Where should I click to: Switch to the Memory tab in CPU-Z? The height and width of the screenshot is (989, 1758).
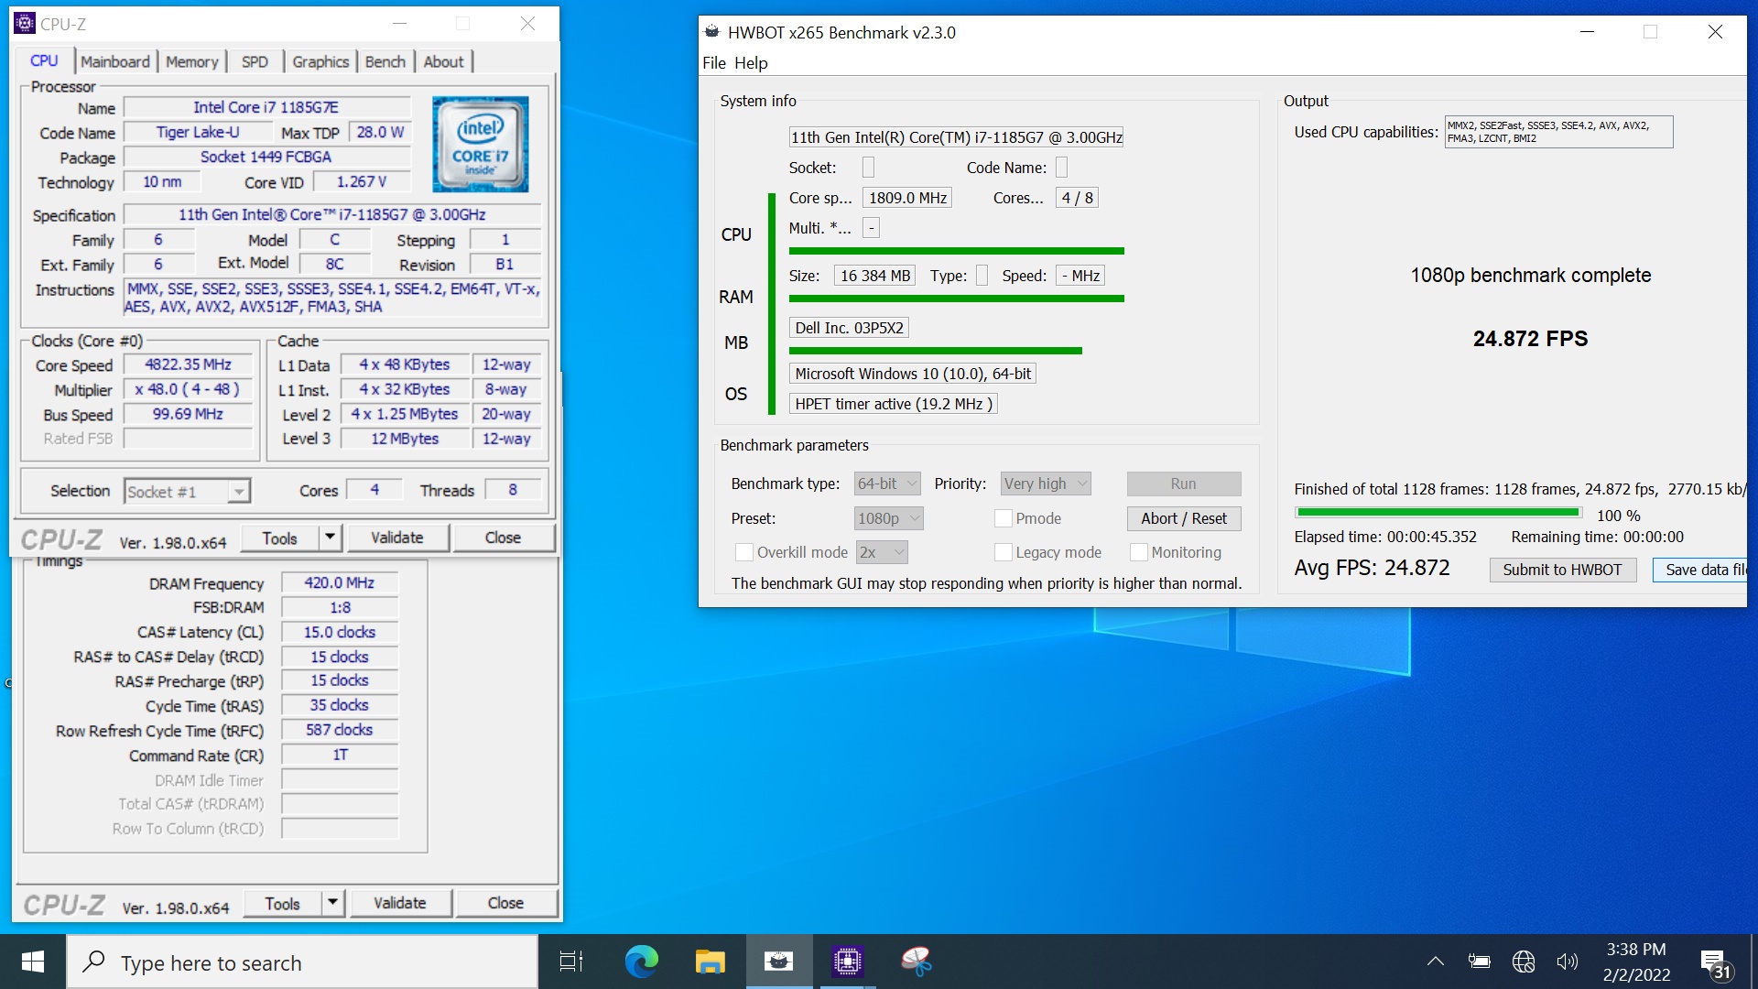tap(192, 61)
